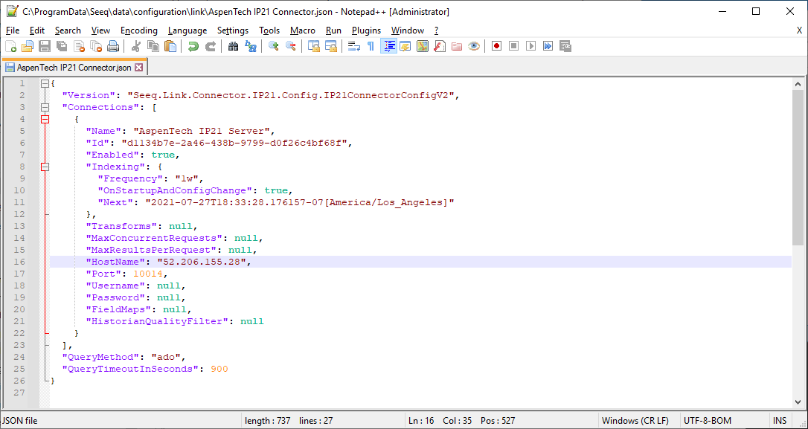Collapse the root brace fold on line 1

(45, 83)
